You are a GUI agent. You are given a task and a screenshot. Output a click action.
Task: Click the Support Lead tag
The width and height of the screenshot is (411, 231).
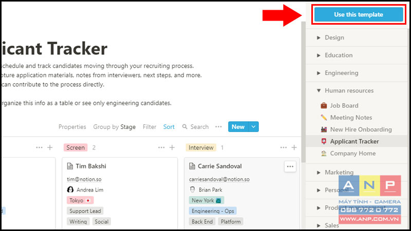click(x=85, y=211)
